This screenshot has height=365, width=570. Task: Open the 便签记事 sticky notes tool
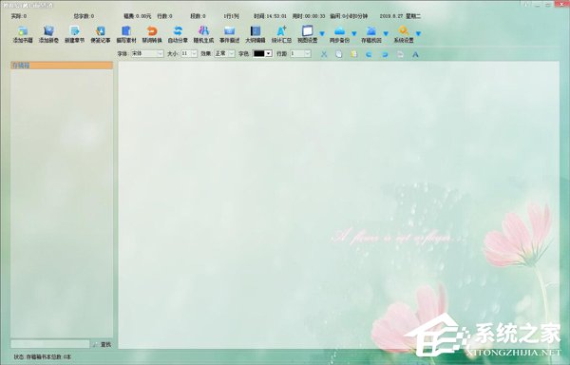pyautogui.click(x=101, y=35)
